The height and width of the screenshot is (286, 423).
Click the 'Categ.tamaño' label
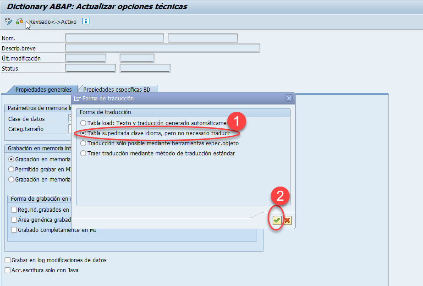pyautogui.click(x=26, y=129)
